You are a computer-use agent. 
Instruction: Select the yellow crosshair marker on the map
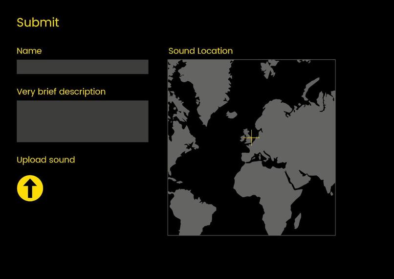click(251, 138)
